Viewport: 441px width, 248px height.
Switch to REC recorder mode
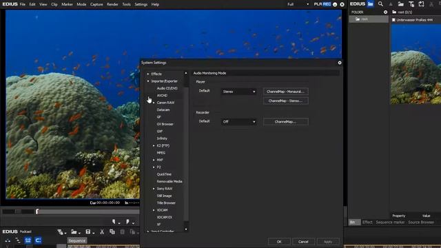327,4
